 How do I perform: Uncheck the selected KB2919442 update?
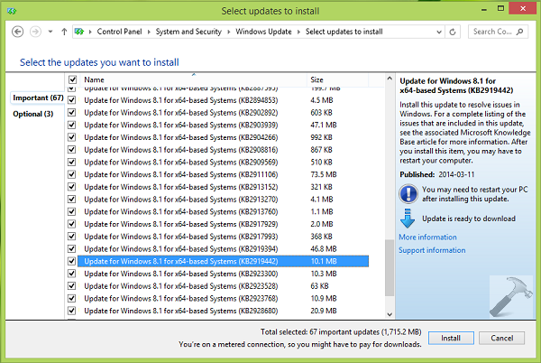point(72,262)
